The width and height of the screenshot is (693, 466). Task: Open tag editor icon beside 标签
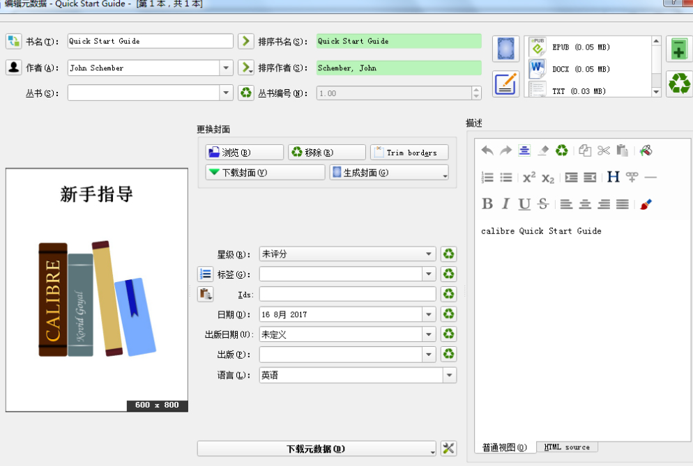[205, 274]
